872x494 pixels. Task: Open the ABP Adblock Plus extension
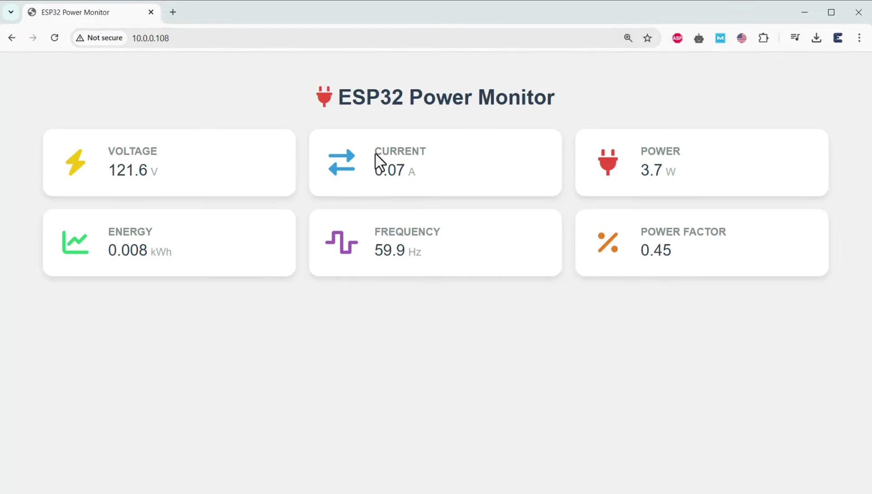pyautogui.click(x=678, y=38)
